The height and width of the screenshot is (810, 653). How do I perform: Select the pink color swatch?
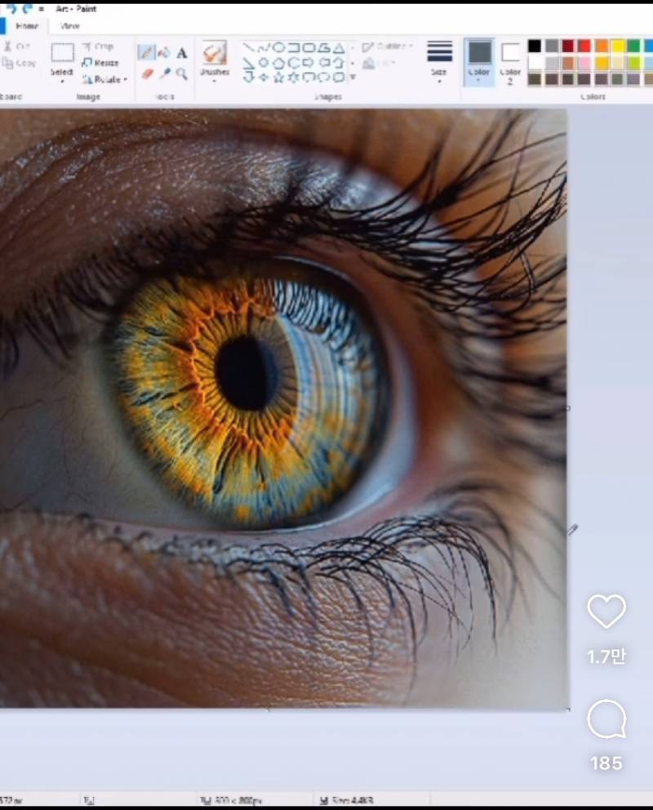tap(584, 63)
